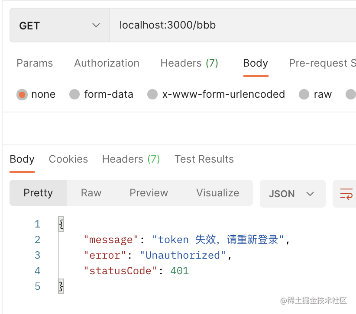The width and height of the screenshot is (356, 314).
Task: Switch to Raw response view
Action: point(91,193)
